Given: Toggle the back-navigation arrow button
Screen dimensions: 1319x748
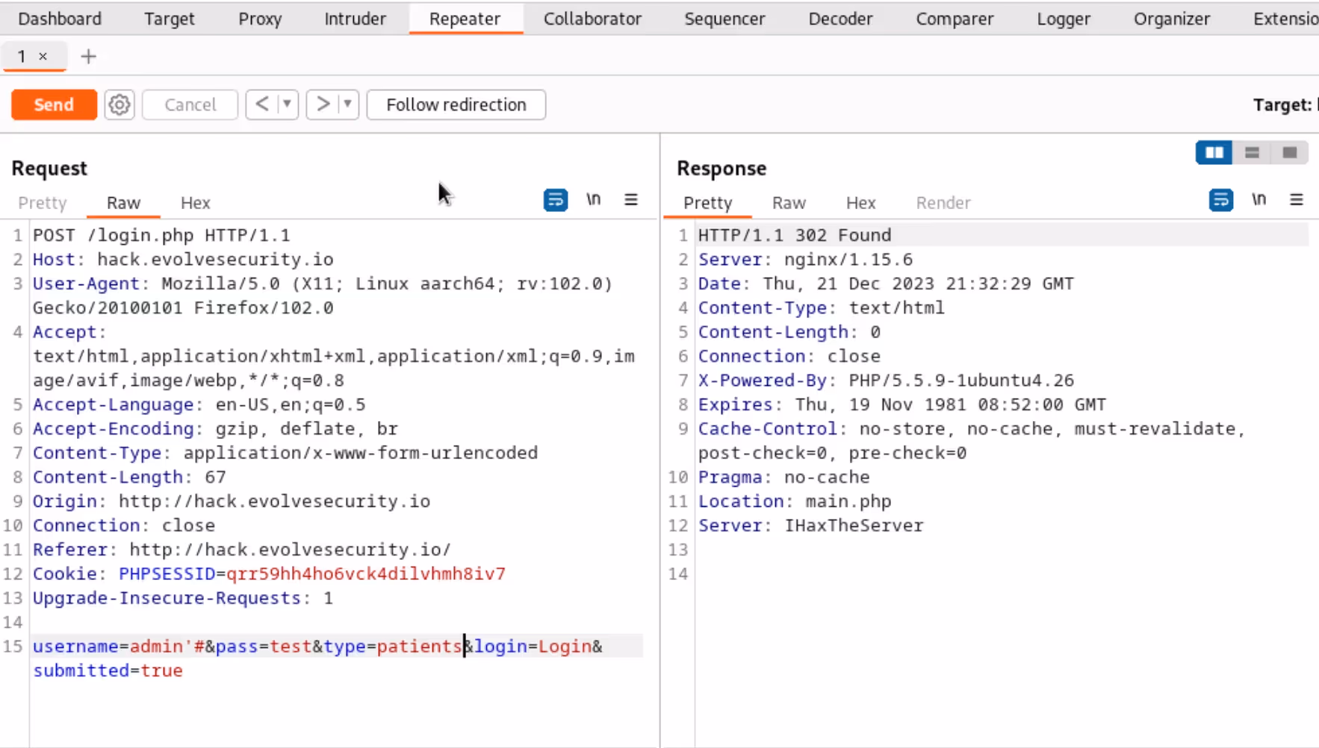Looking at the screenshot, I should point(263,105).
